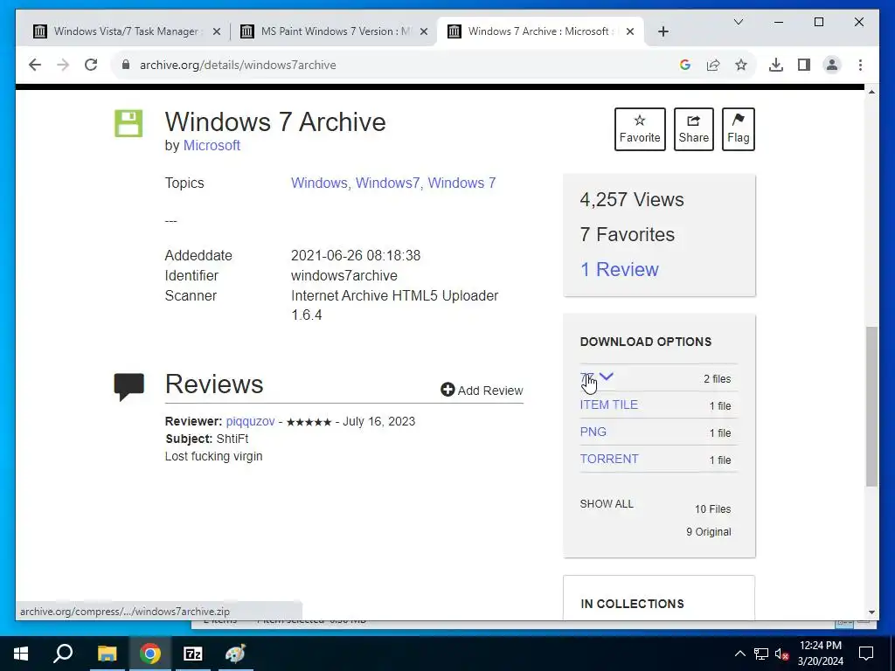Open reviewer piqquzov profile
The height and width of the screenshot is (671, 895).
(250, 421)
